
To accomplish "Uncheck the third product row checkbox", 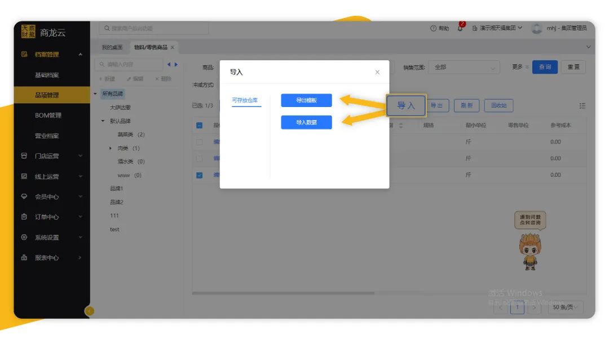I will coord(199,175).
